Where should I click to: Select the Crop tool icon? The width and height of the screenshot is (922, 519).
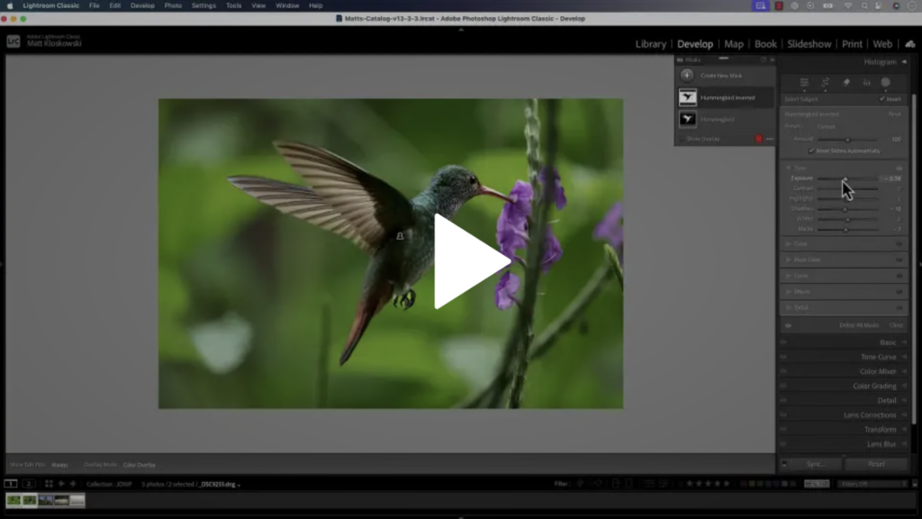click(825, 82)
